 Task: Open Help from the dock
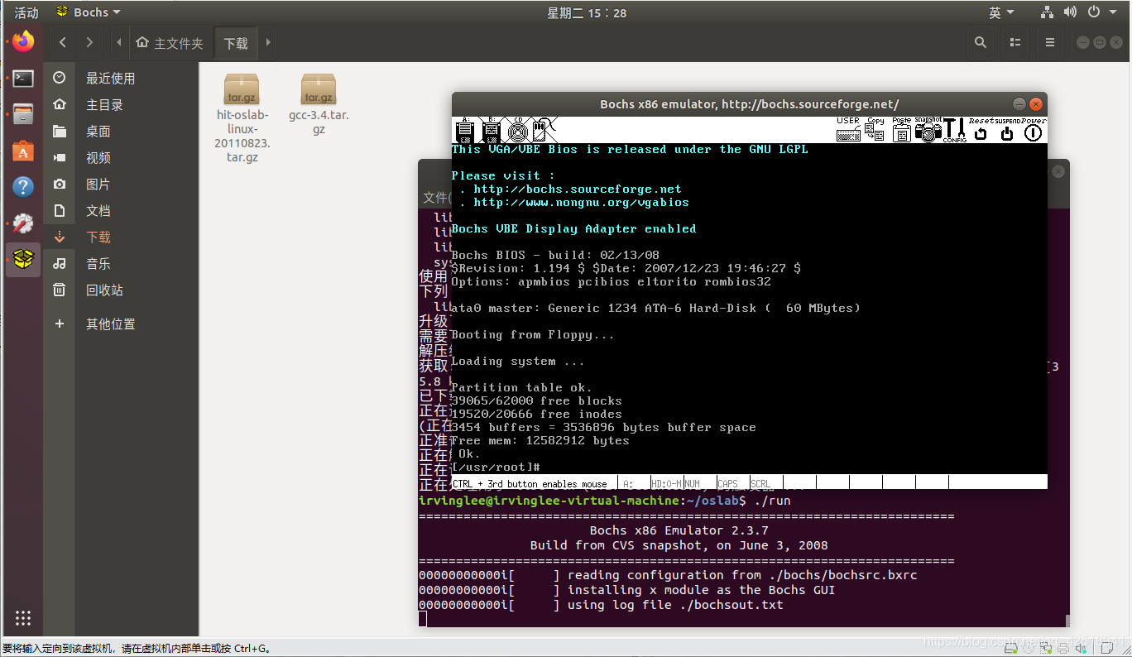pyautogui.click(x=23, y=187)
